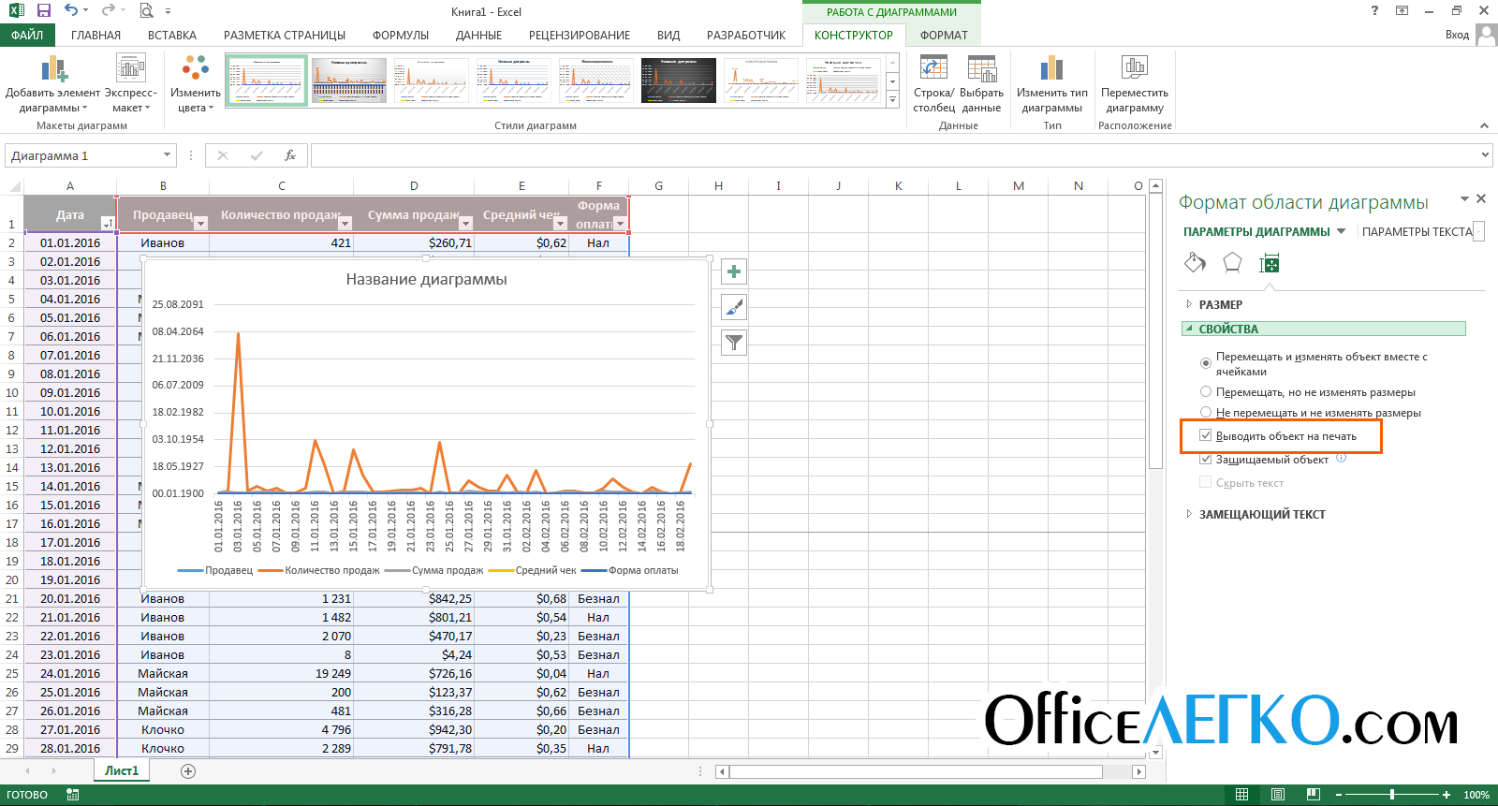This screenshot has height=806, width=1498.
Task: Select 'Не перемещать и не изменять размеры' option
Action: click(x=1206, y=412)
